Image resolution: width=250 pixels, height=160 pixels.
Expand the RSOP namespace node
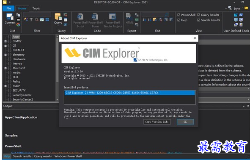[5, 86]
